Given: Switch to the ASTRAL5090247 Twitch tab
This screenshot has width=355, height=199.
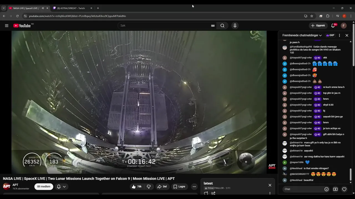Looking at the screenshot, I should pos(71,8).
